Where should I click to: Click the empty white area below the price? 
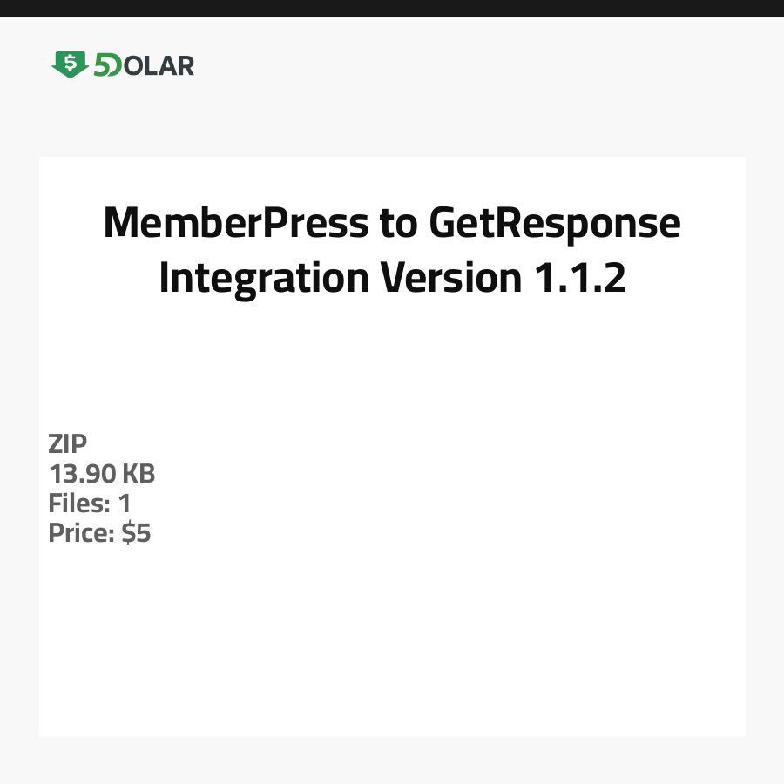click(x=392, y=645)
